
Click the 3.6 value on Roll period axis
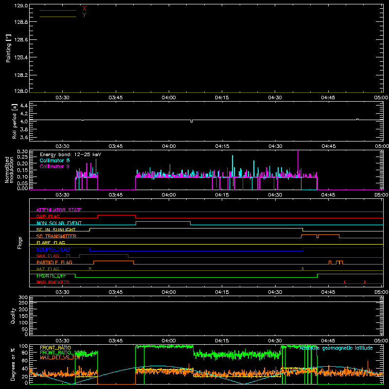pos(24,137)
